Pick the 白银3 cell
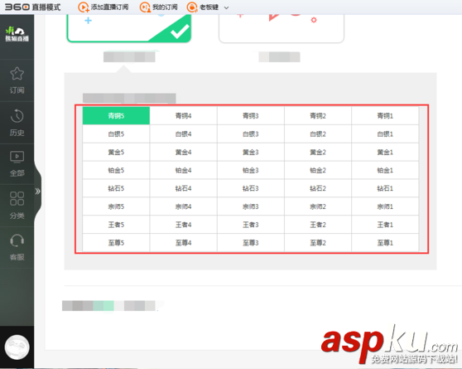Screen dimensions: 462x369 click(x=250, y=134)
